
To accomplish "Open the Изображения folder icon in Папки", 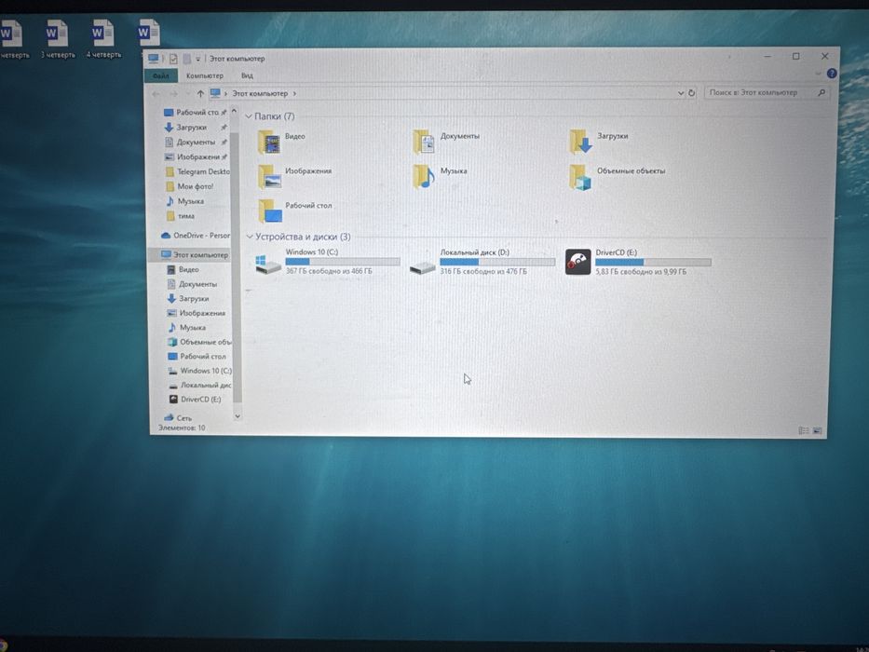I will click(269, 177).
